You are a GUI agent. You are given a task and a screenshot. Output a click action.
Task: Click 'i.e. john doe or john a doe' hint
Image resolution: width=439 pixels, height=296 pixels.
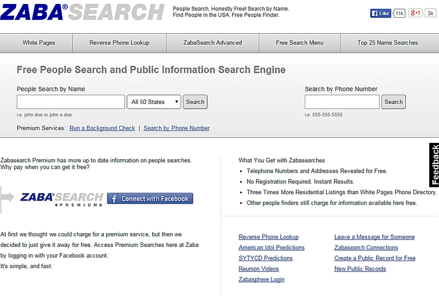(44, 115)
